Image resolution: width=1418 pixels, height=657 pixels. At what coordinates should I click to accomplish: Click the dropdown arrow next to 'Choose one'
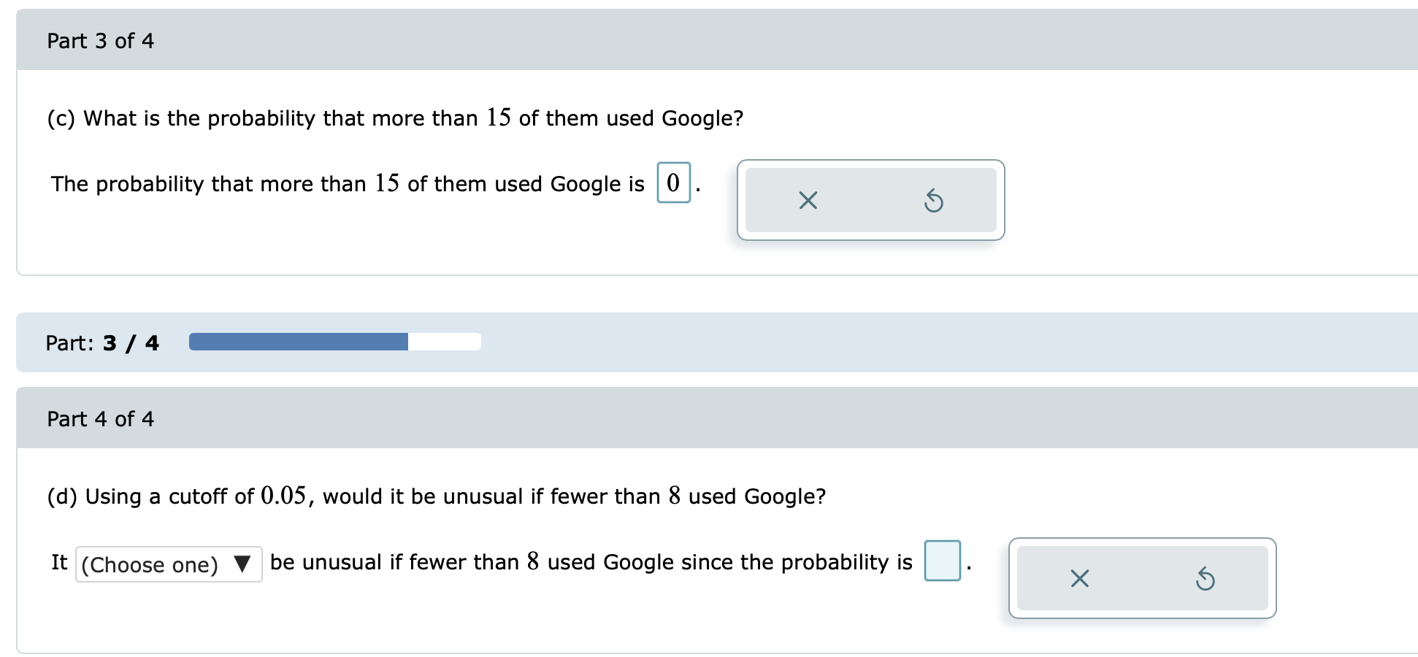coord(243,564)
